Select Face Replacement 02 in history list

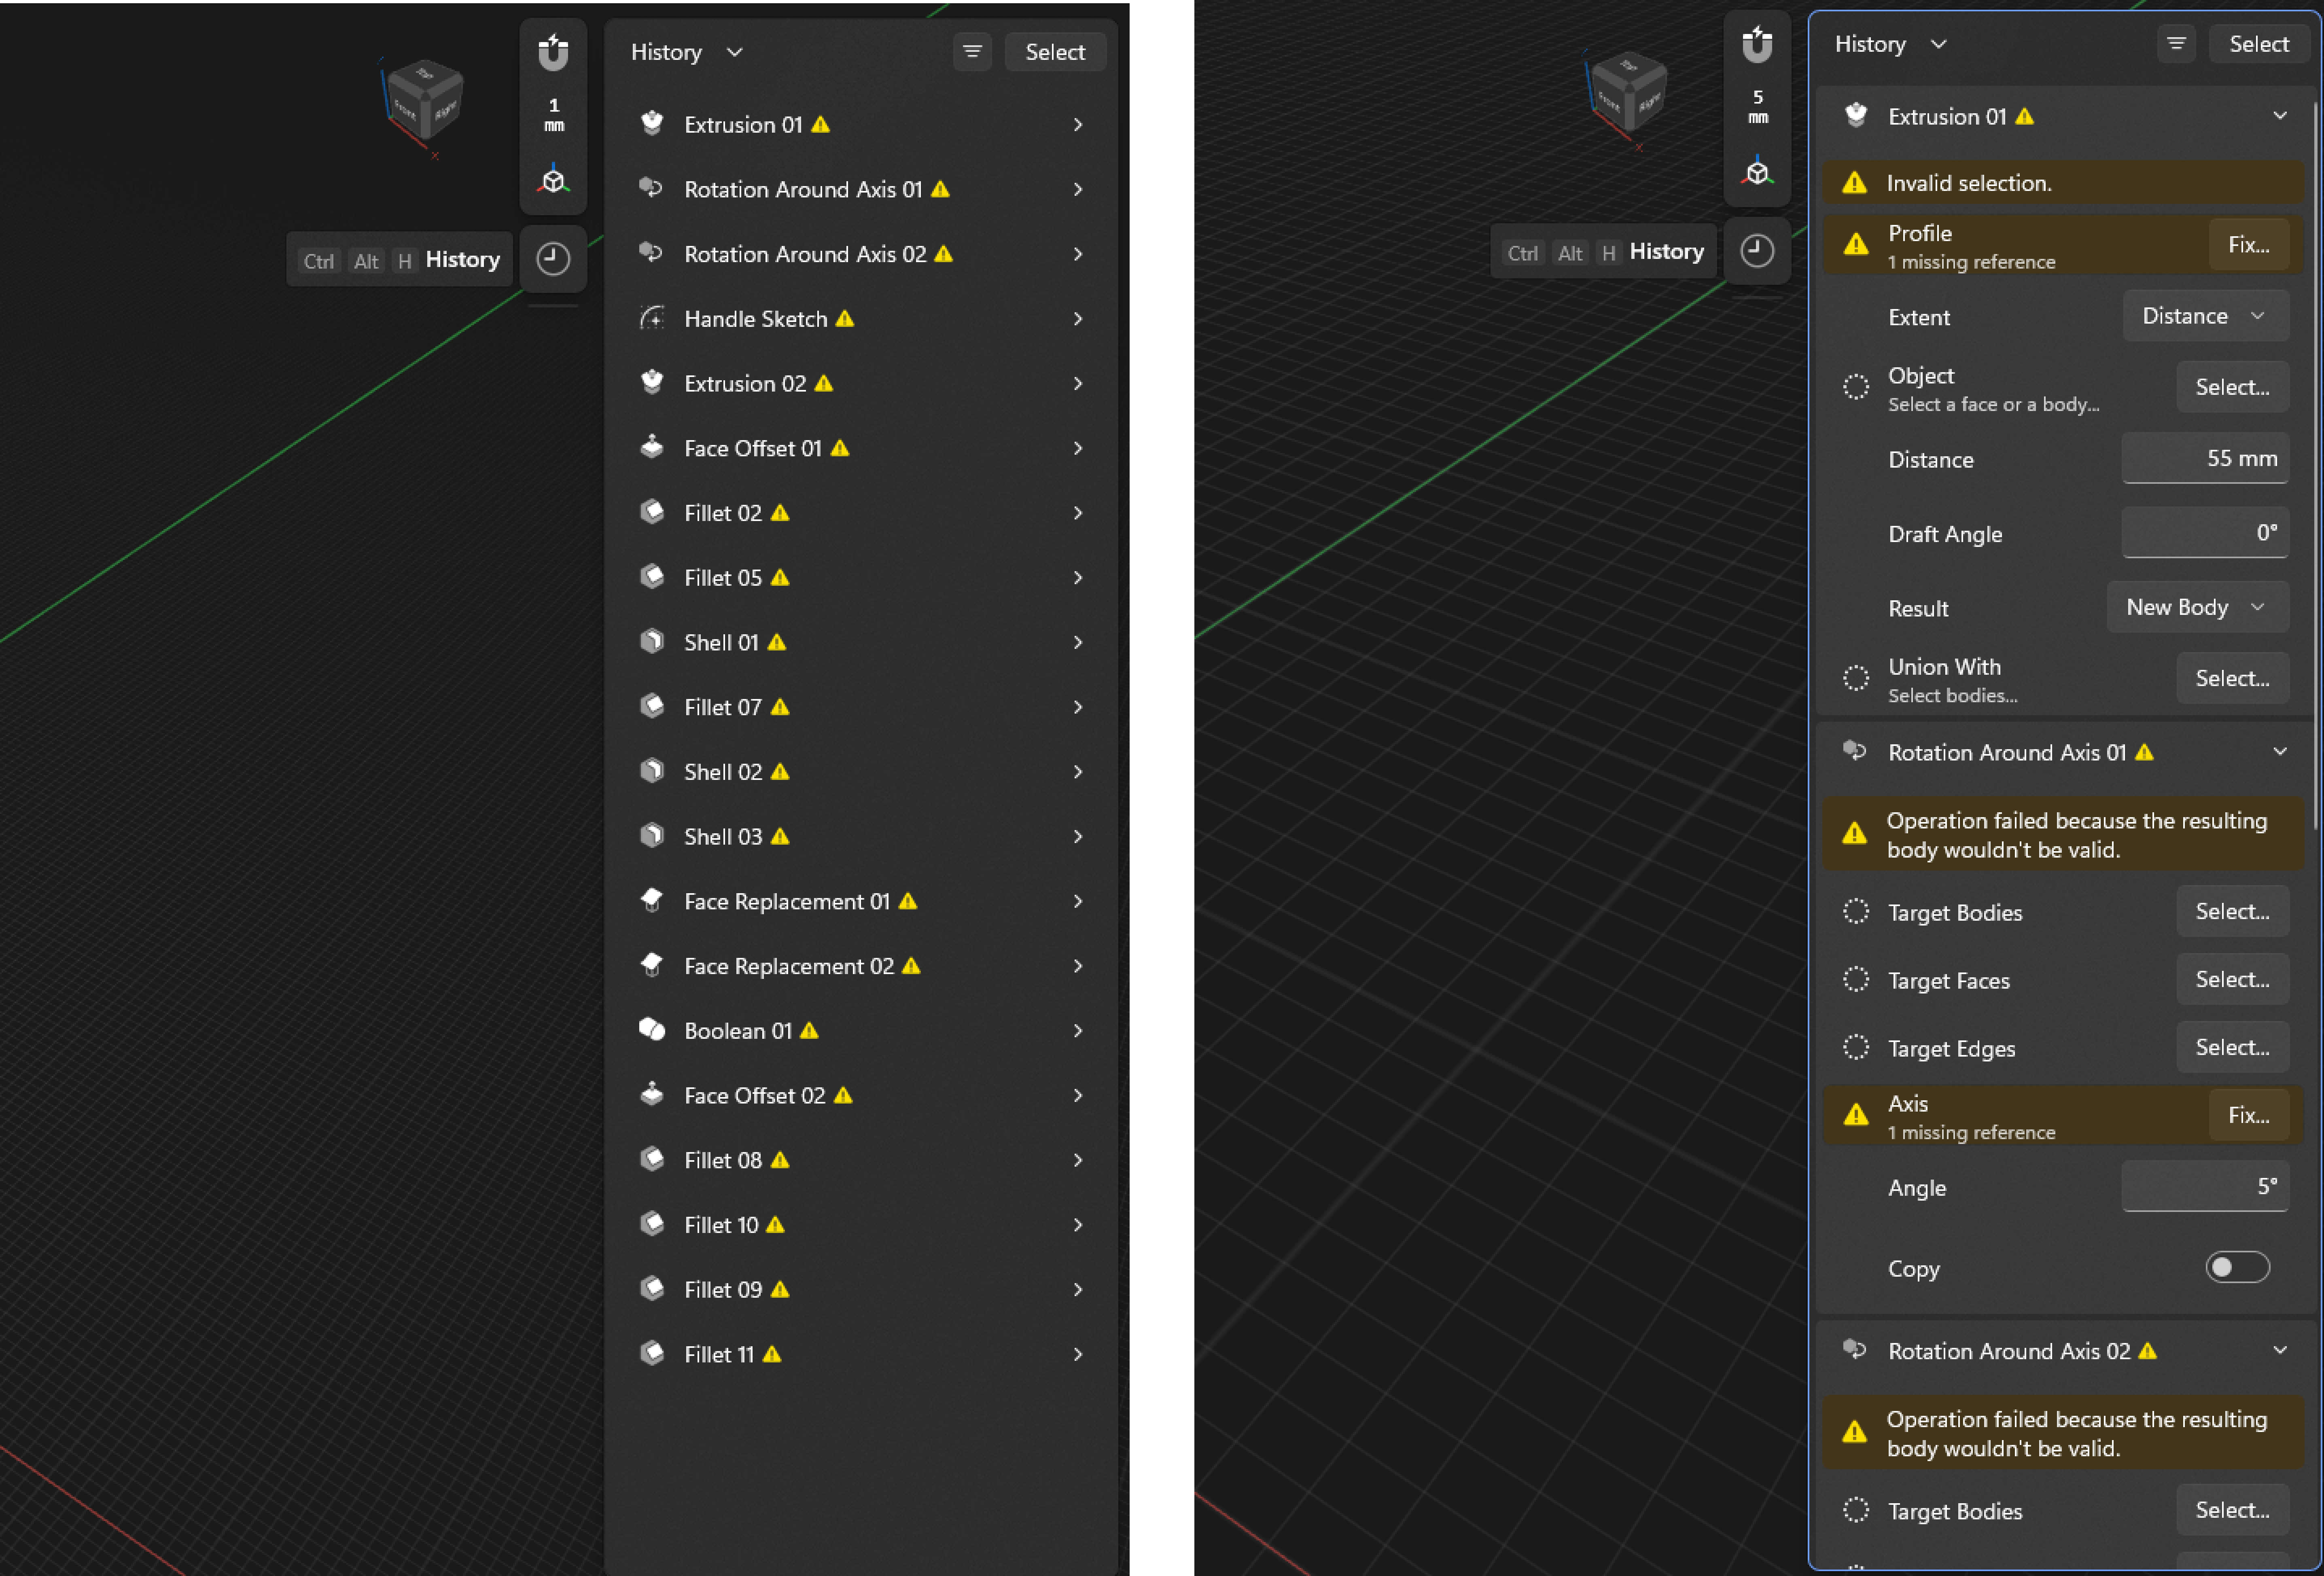[861, 966]
